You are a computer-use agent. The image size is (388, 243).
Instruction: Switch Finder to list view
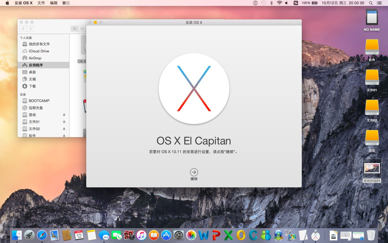[82, 29]
